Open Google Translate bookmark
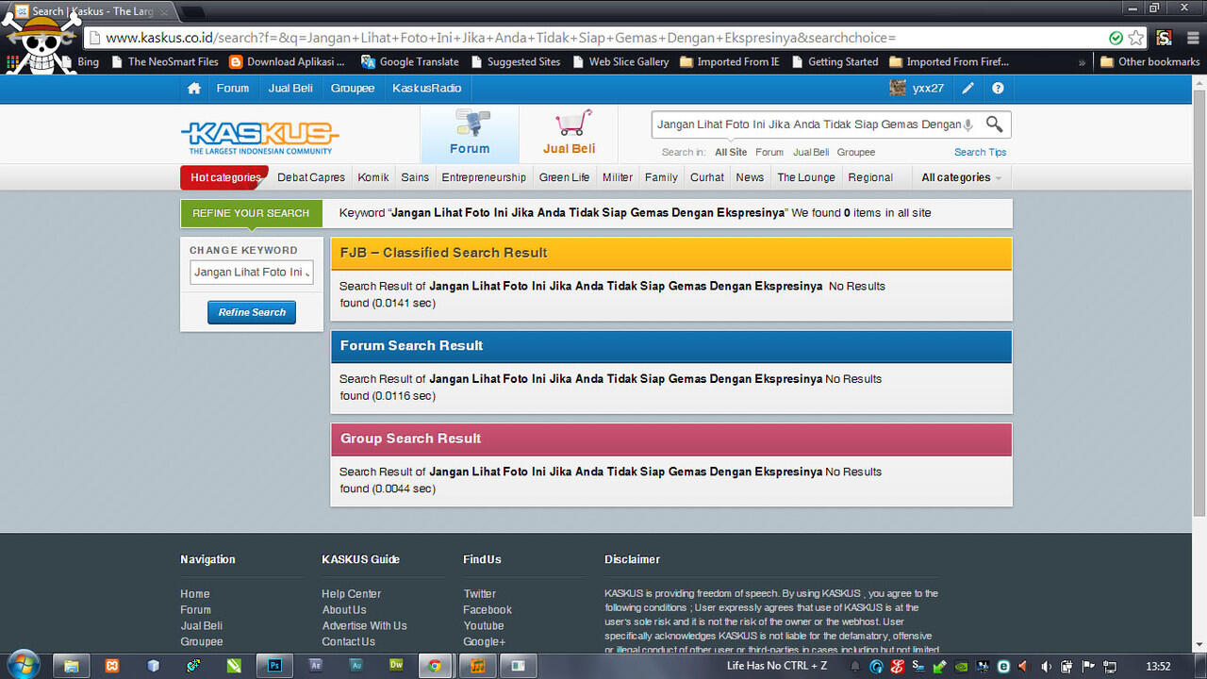The height and width of the screenshot is (679, 1207). click(409, 62)
